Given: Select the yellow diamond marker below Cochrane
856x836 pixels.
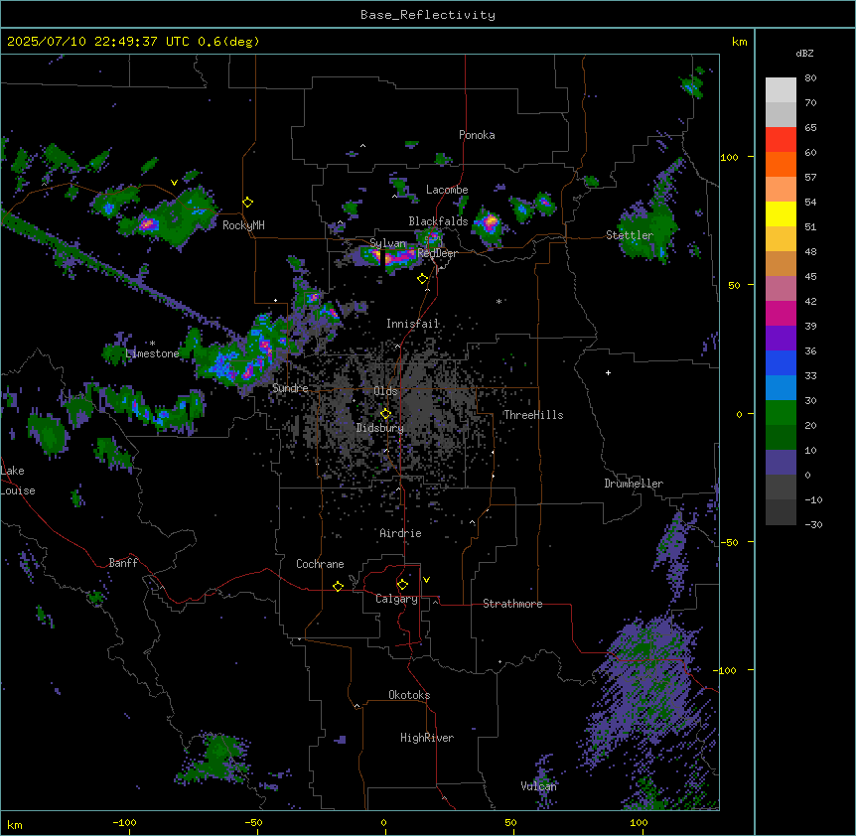Looking at the screenshot, I should pos(338,586).
